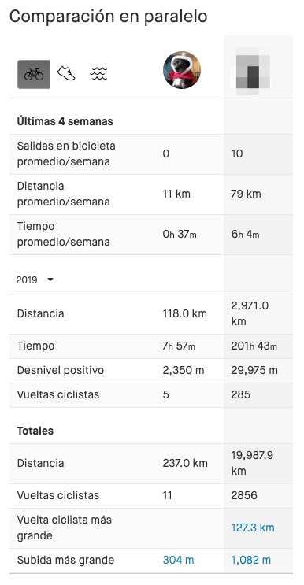The image size is (304, 585).
Task: Click the 2,971.0 km yearly distance value
Action: (250, 313)
